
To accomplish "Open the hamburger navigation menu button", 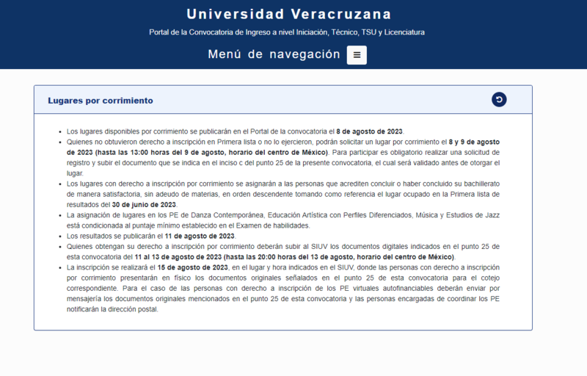I will pos(357,55).
